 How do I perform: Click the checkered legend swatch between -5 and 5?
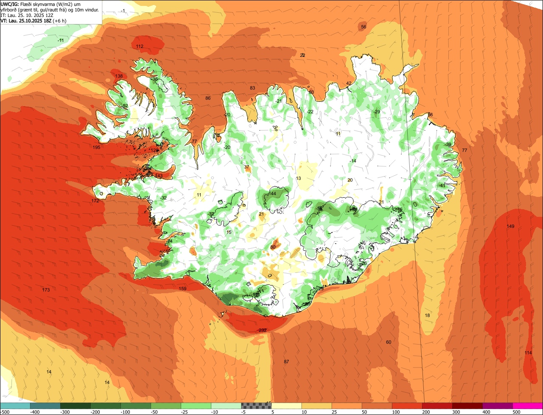(x=256, y=406)
